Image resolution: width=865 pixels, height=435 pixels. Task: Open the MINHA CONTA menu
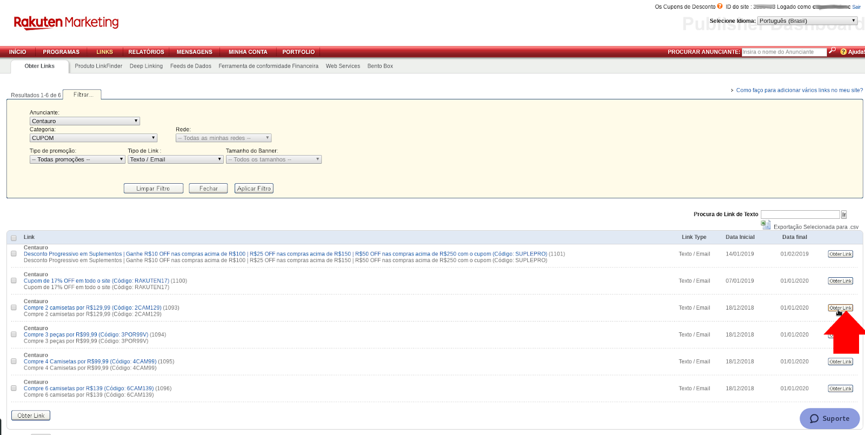[x=248, y=52]
